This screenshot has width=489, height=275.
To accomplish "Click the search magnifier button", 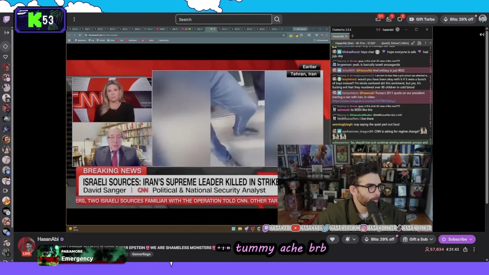I will (x=277, y=19).
